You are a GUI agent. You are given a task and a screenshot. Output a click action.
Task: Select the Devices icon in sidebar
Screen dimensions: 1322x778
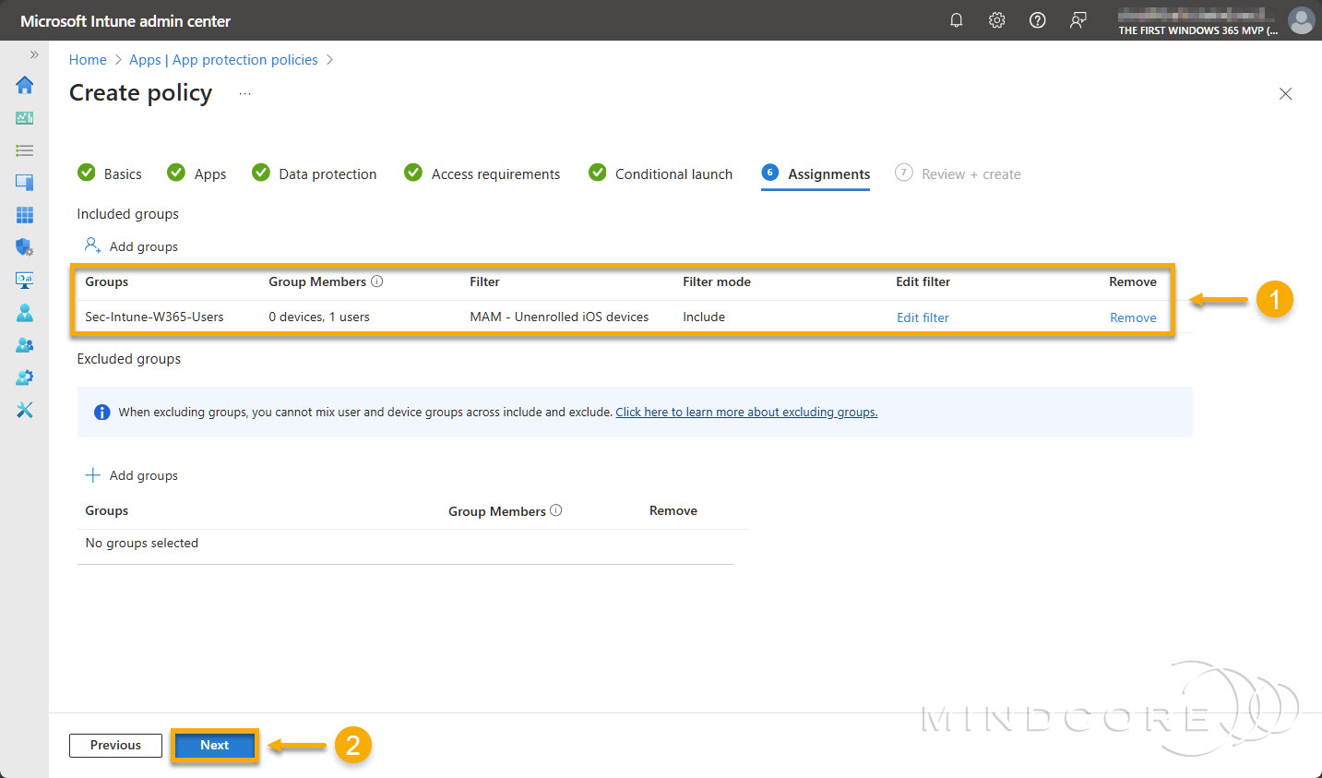coord(24,182)
